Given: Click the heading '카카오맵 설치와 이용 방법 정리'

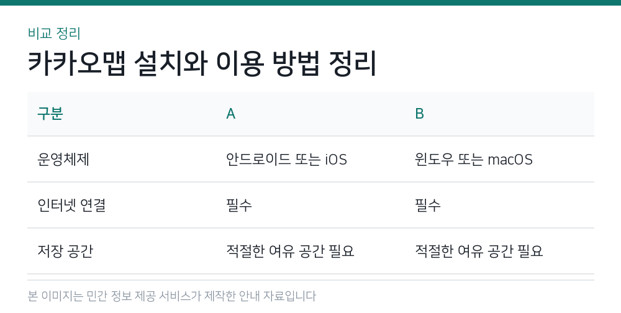Looking at the screenshot, I should [202, 63].
